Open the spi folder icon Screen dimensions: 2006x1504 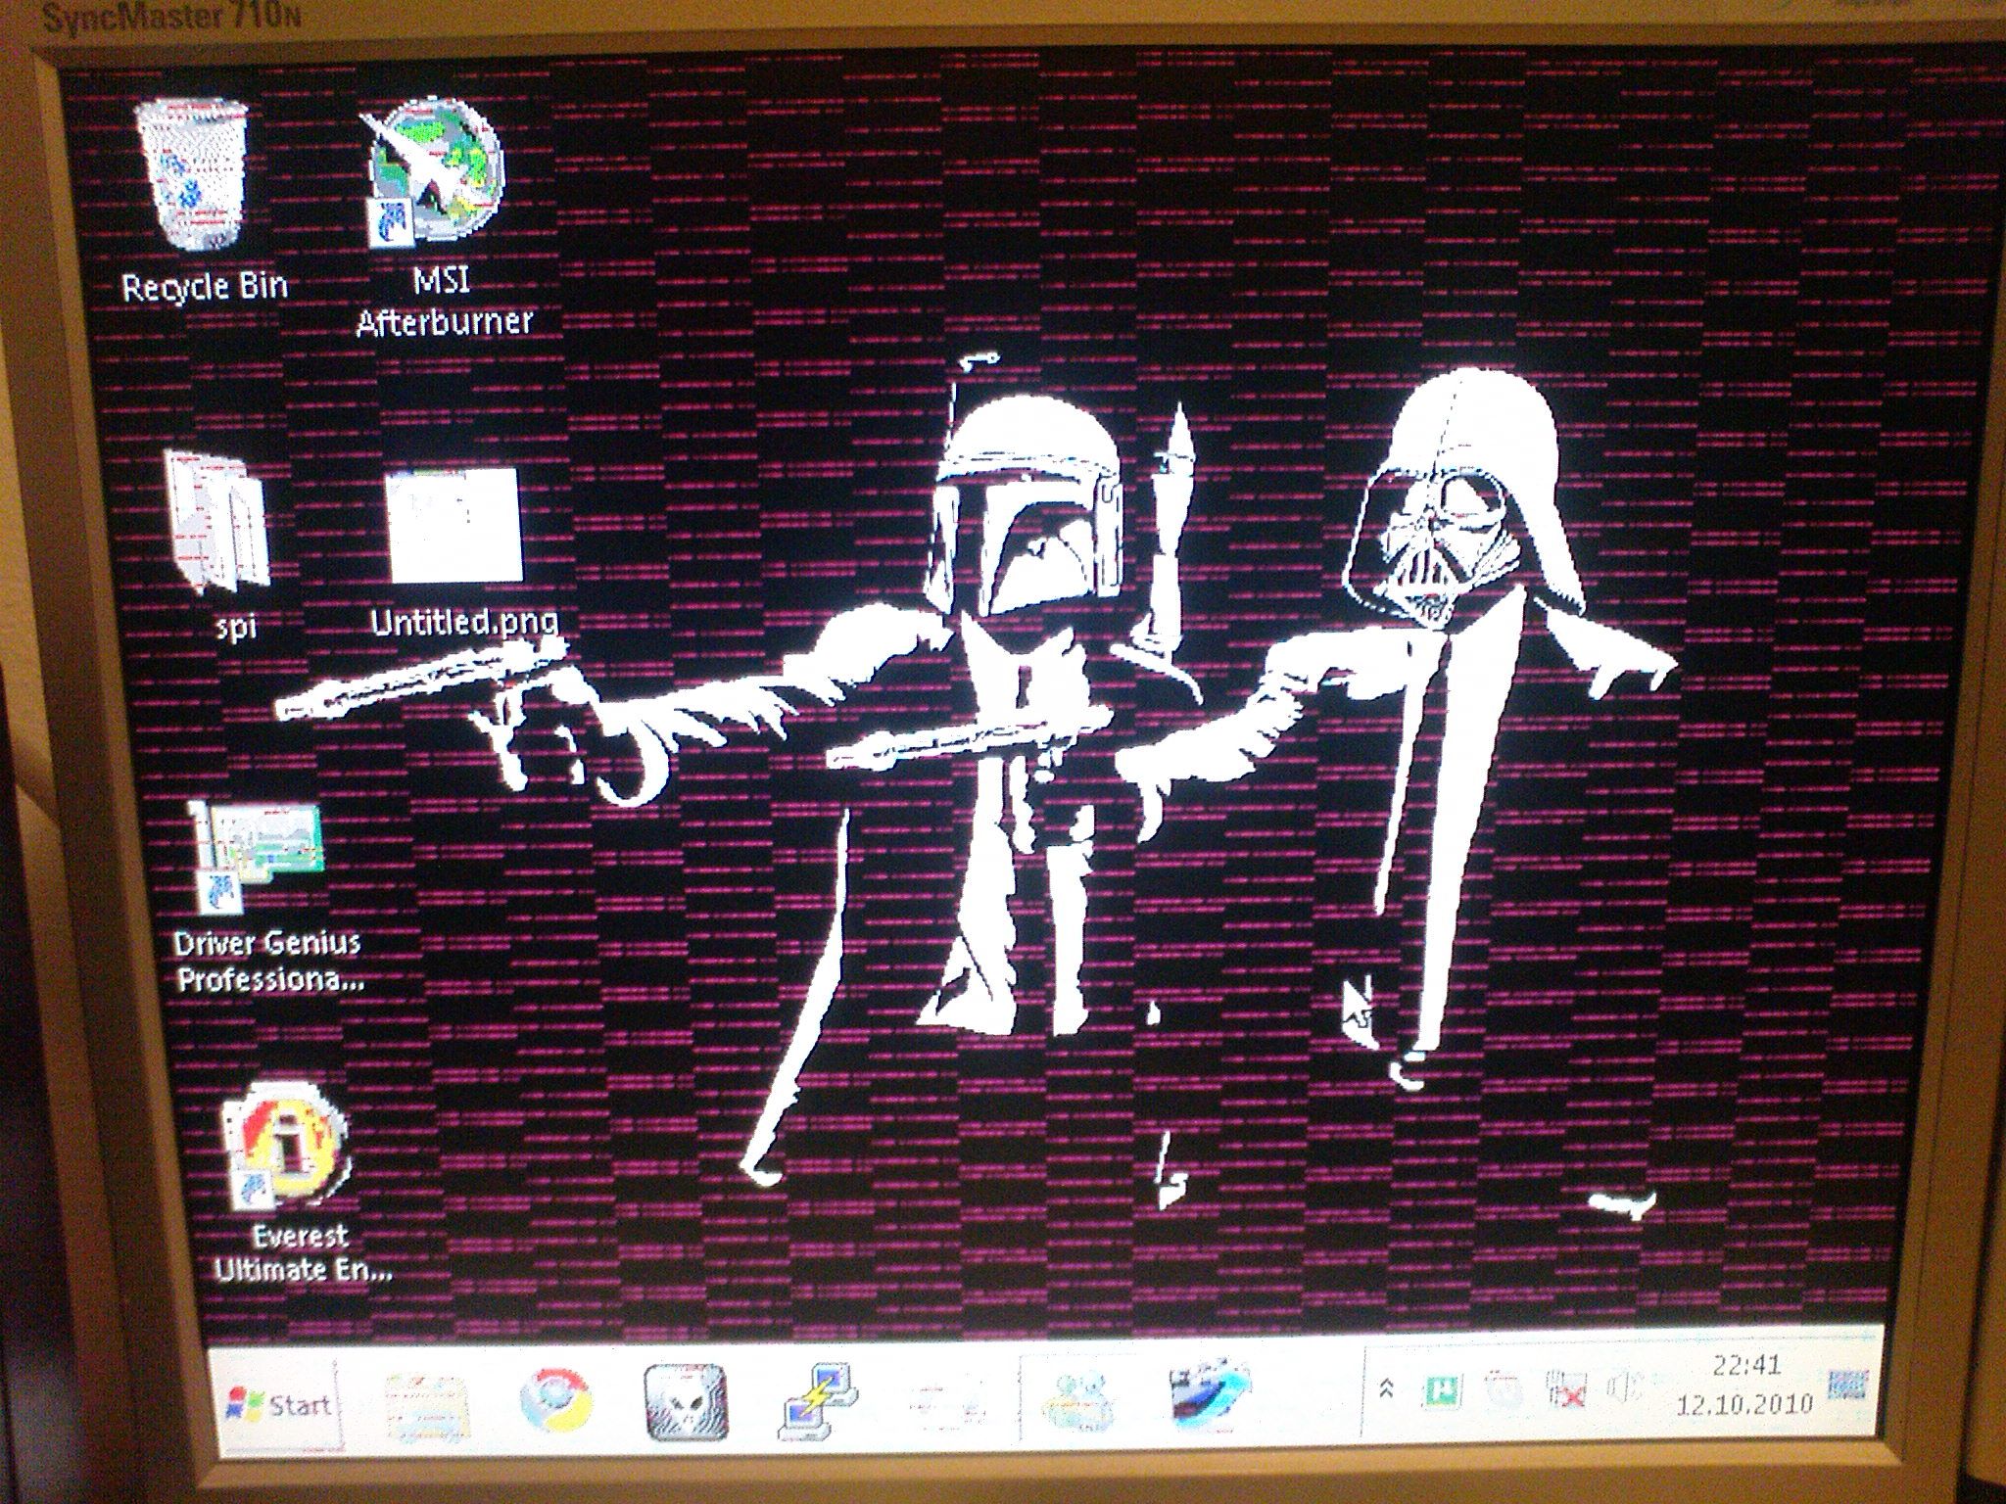(x=217, y=522)
